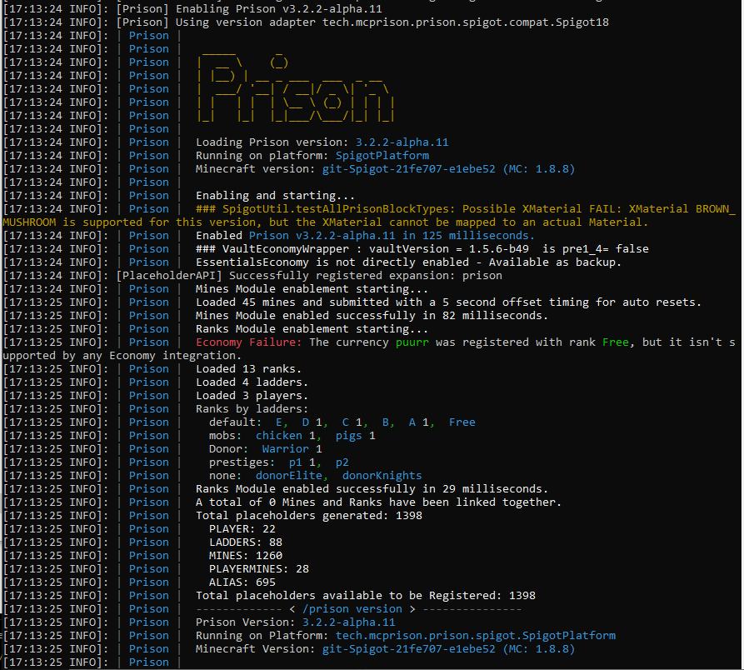
Task: Click 'Mines Module enablement starting...' line
Action: (312, 288)
